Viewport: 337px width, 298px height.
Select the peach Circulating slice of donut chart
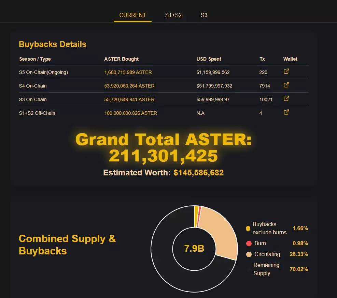coord(219,235)
